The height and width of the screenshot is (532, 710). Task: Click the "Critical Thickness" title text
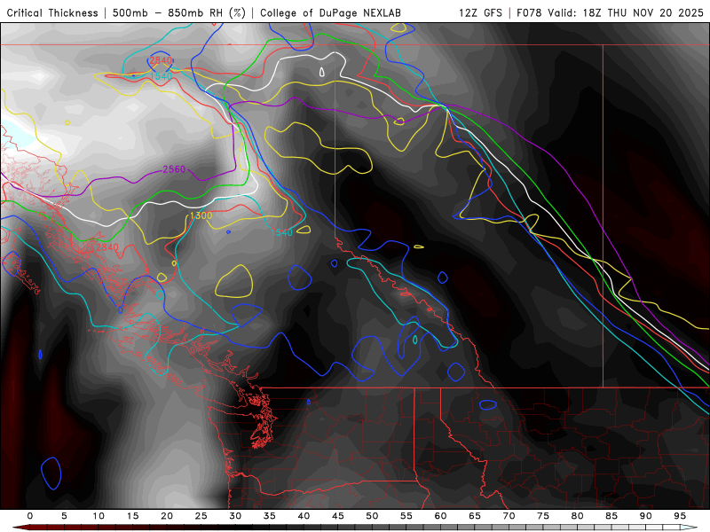52,12
